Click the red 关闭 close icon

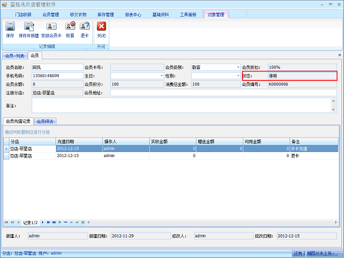click(102, 26)
